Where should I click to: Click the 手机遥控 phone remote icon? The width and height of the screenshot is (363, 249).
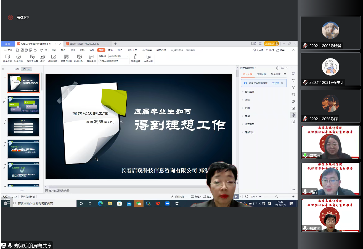[136, 57]
